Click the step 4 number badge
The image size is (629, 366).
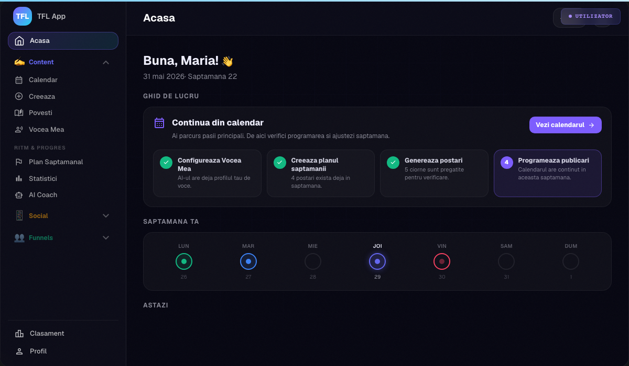pyautogui.click(x=506, y=163)
